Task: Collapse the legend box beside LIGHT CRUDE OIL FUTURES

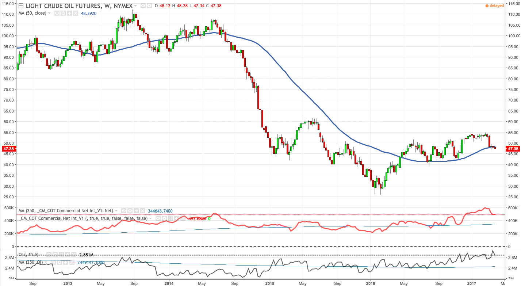Action: point(21,6)
